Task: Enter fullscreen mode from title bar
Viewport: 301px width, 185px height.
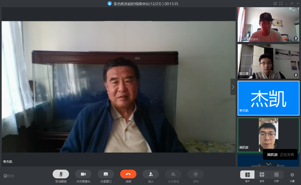Action: pos(281,4)
